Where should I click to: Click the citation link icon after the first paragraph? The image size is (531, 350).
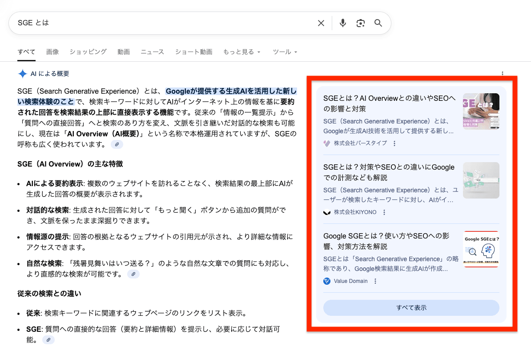117,144
